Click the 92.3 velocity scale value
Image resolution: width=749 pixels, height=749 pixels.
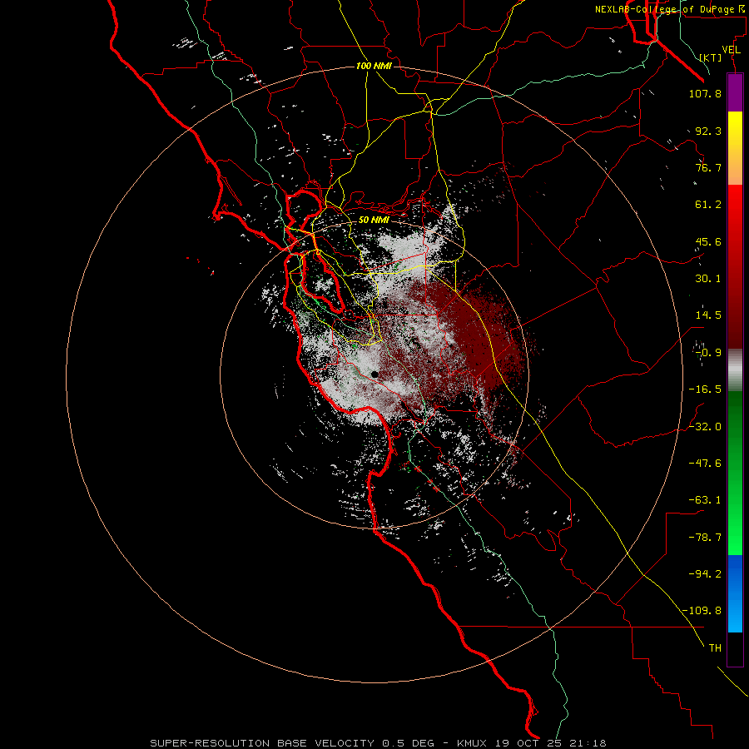coord(708,131)
